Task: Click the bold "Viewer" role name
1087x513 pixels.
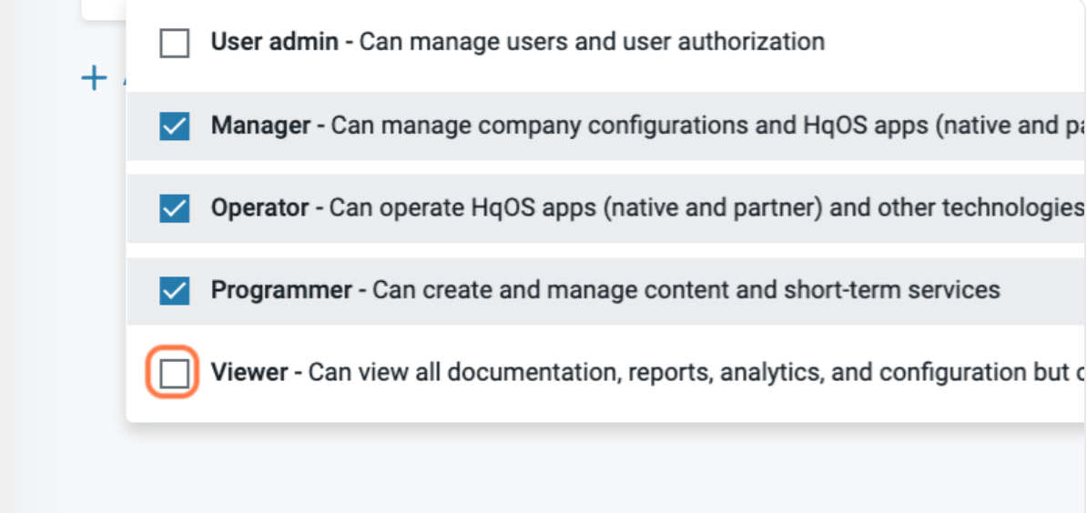Action: coord(249,373)
